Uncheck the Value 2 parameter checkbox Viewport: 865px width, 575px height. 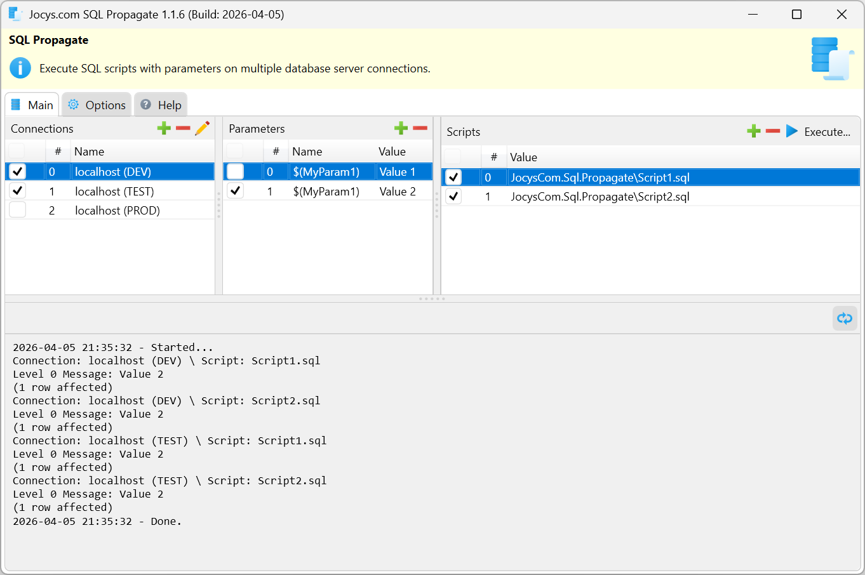coord(236,191)
